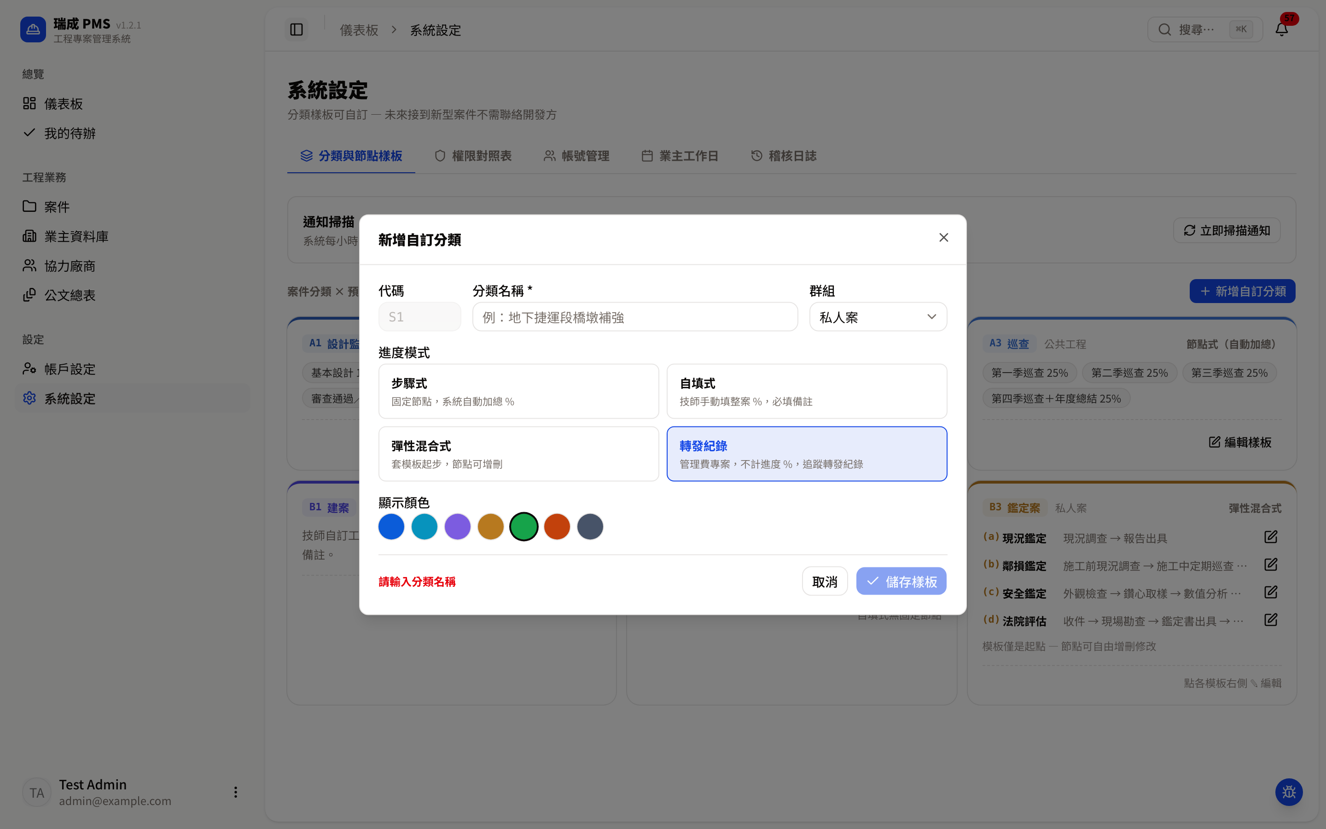
Task: Click the B1 建案 category badge
Action: click(x=329, y=508)
